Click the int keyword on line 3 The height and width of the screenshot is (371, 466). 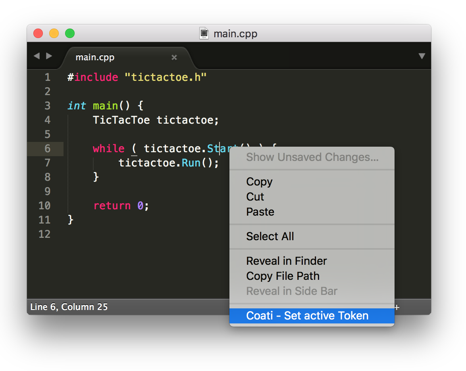(x=77, y=106)
